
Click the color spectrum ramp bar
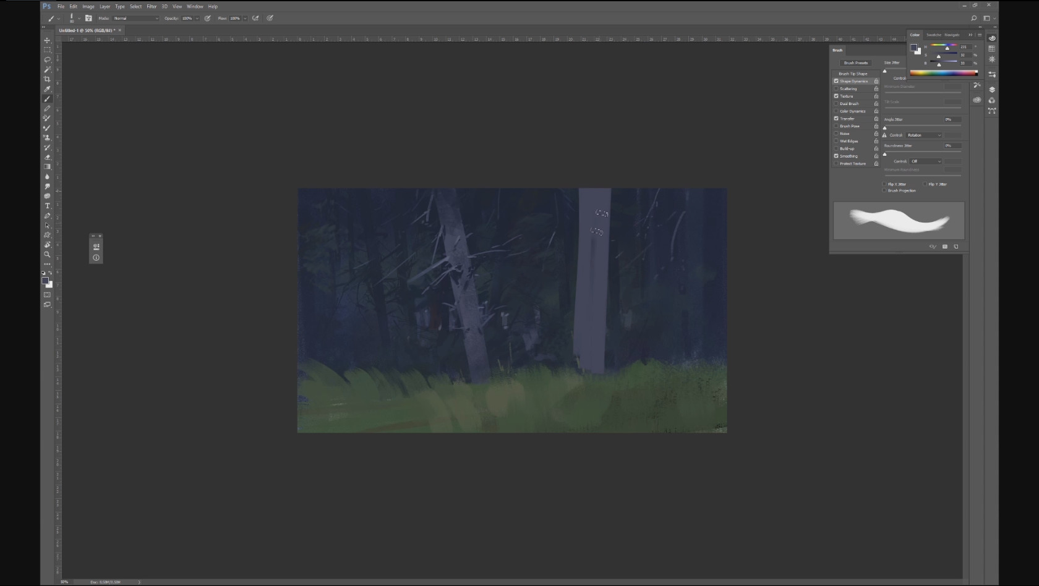pyautogui.click(x=943, y=73)
